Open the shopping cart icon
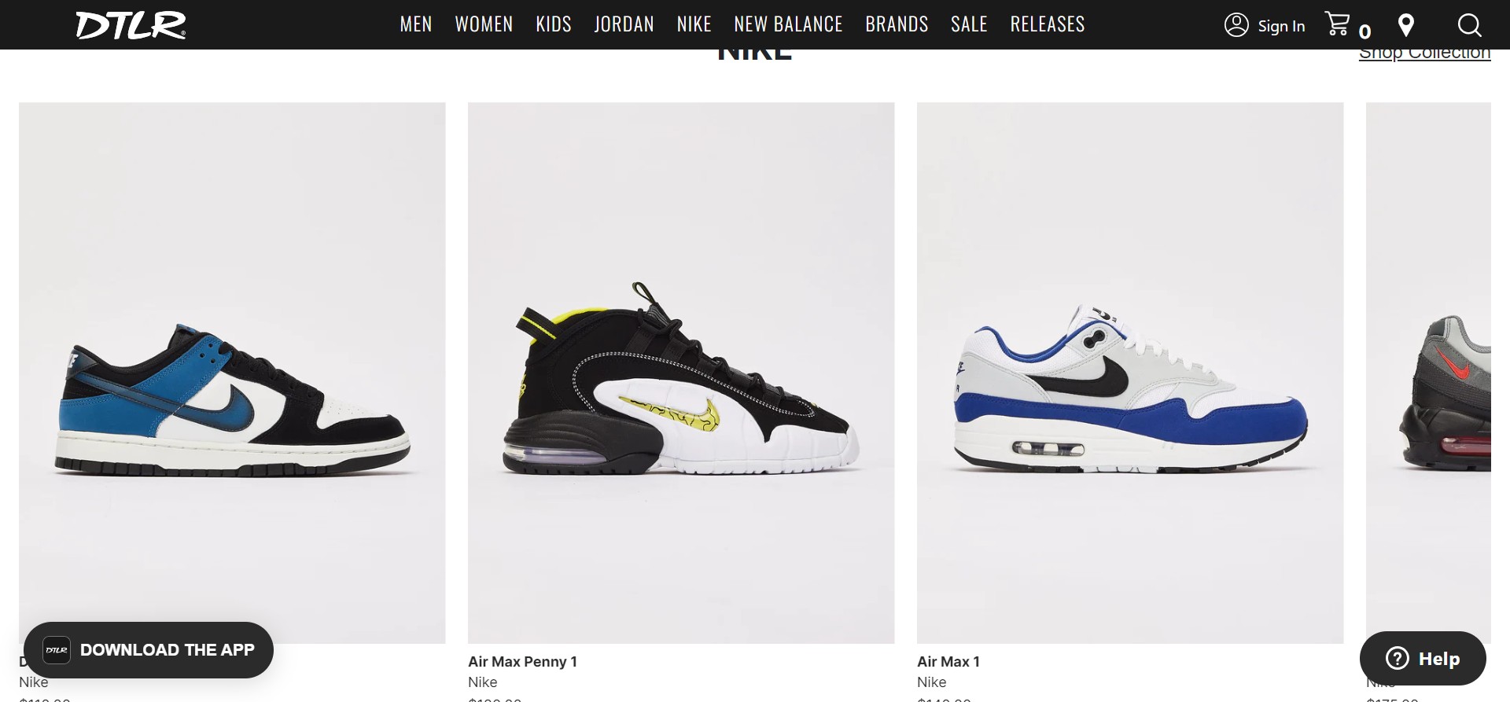 [x=1337, y=24]
